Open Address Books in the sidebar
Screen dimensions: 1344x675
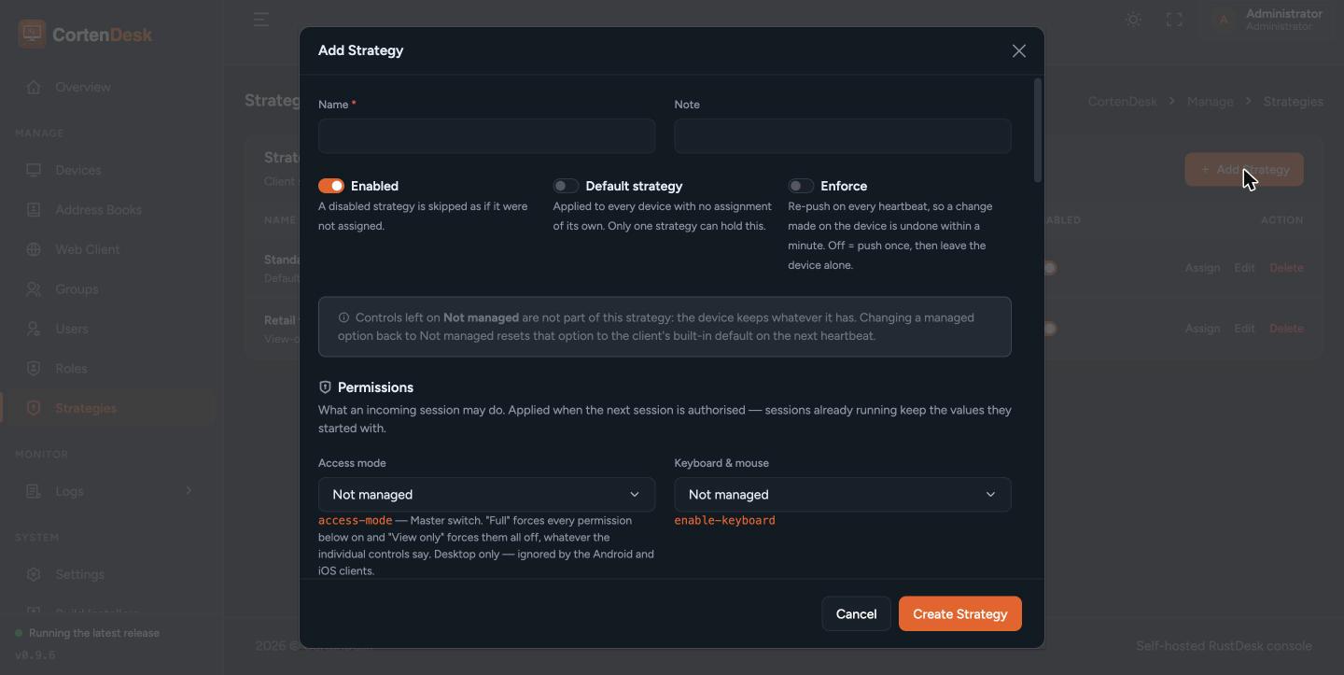tap(108, 210)
